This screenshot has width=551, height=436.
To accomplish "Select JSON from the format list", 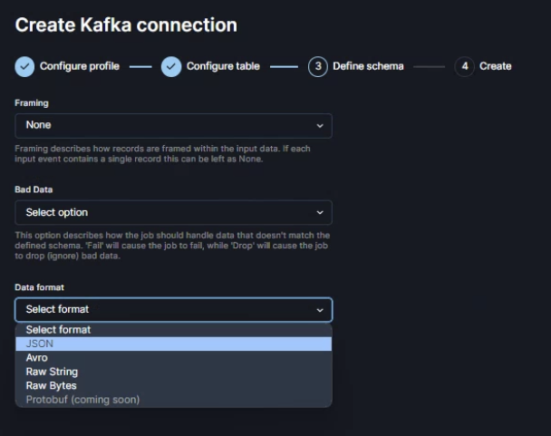I will 40,344.
